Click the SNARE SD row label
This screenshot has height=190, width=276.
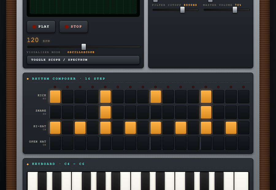(41, 112)
